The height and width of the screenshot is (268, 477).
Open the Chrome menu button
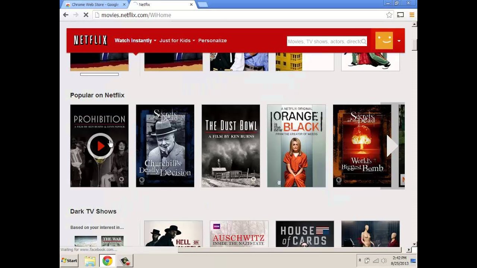412,15
